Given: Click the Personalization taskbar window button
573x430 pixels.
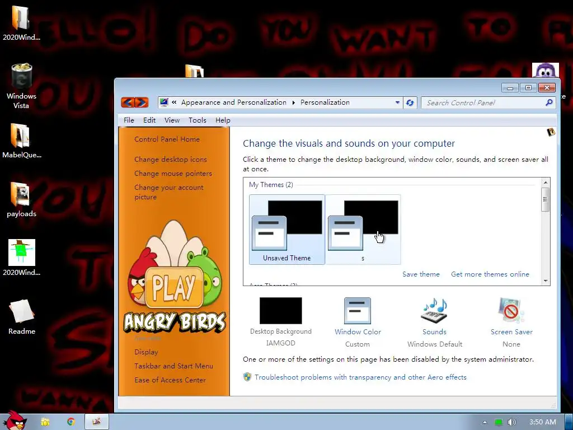Looking at the screenshot, I should point(97,422).
